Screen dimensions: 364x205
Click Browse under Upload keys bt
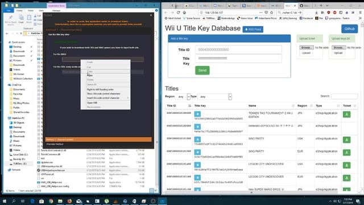(339, 47)
